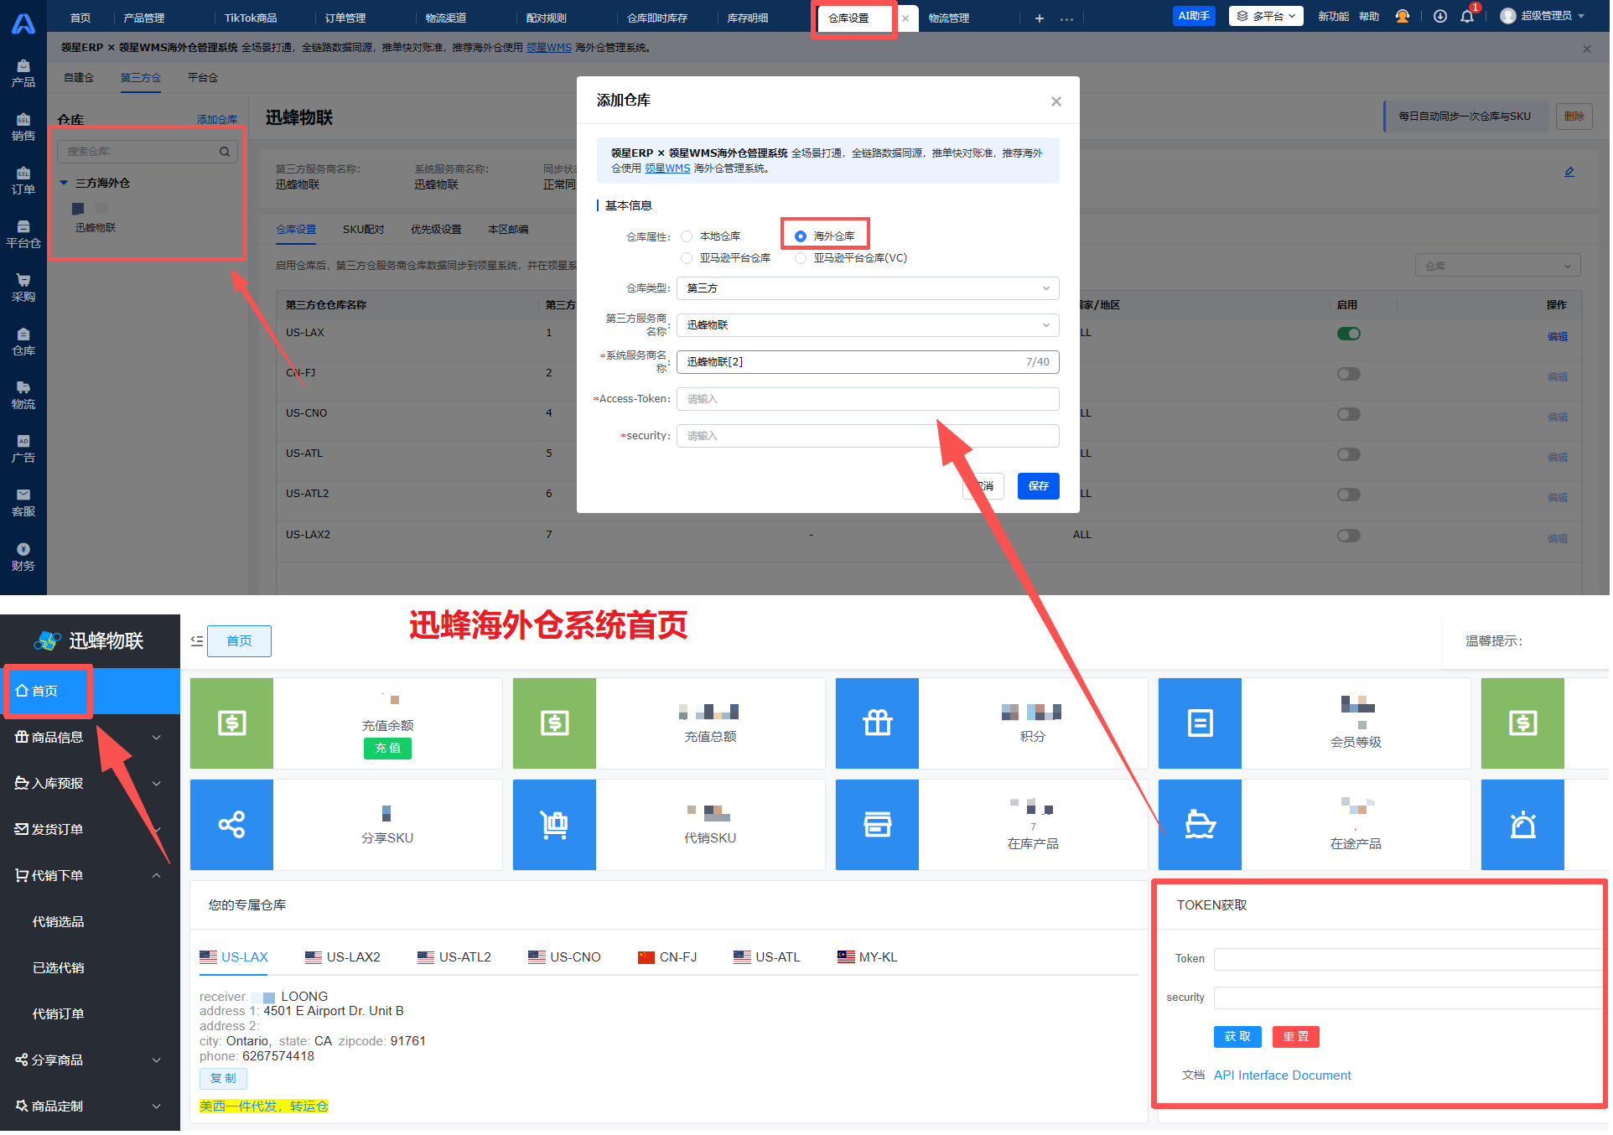Close the 添加仓库 dialog
The image size is (1613, 1135).
pos(1056,101)
